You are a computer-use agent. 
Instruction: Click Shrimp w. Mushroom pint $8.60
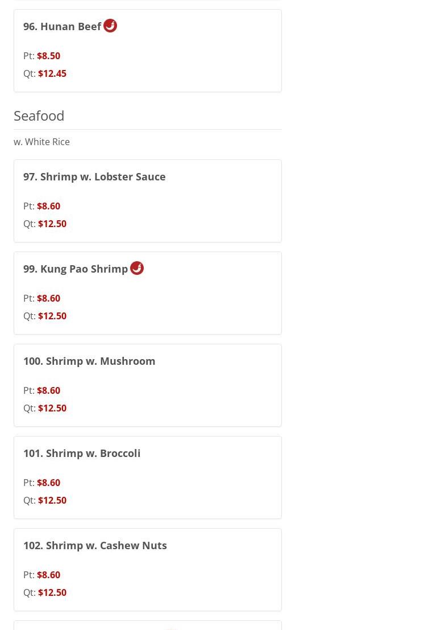tap(48, 390)
